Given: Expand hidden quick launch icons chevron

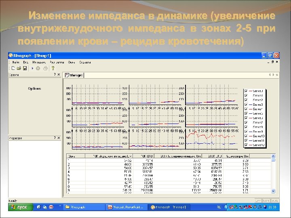Looking at the screenshot, I should click(60, 206).
